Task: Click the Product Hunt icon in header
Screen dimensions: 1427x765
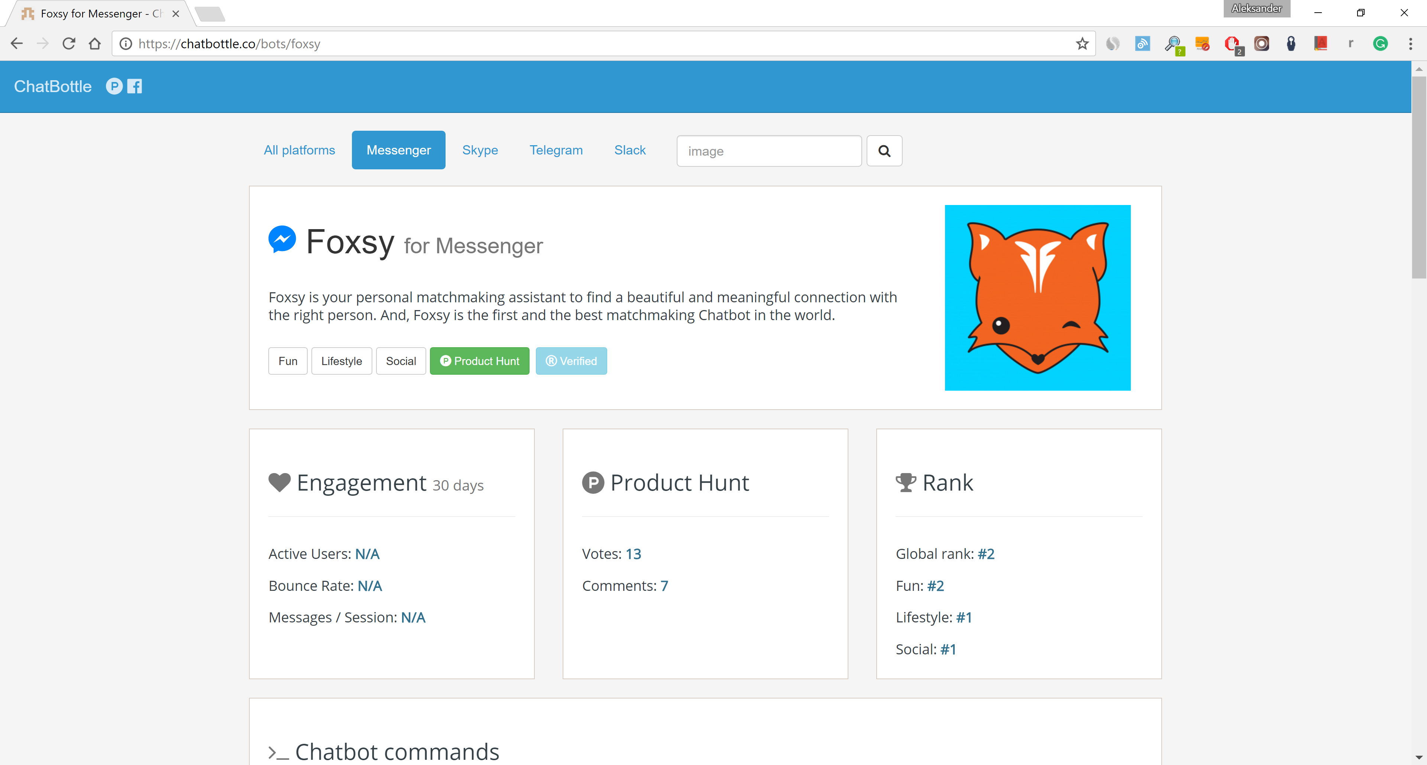Action: pyautogui.click(x=114, y=87)
